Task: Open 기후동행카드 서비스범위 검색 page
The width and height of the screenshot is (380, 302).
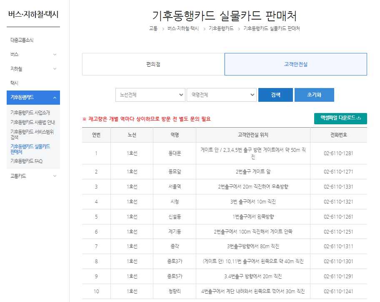Action: tap(32, 134)
